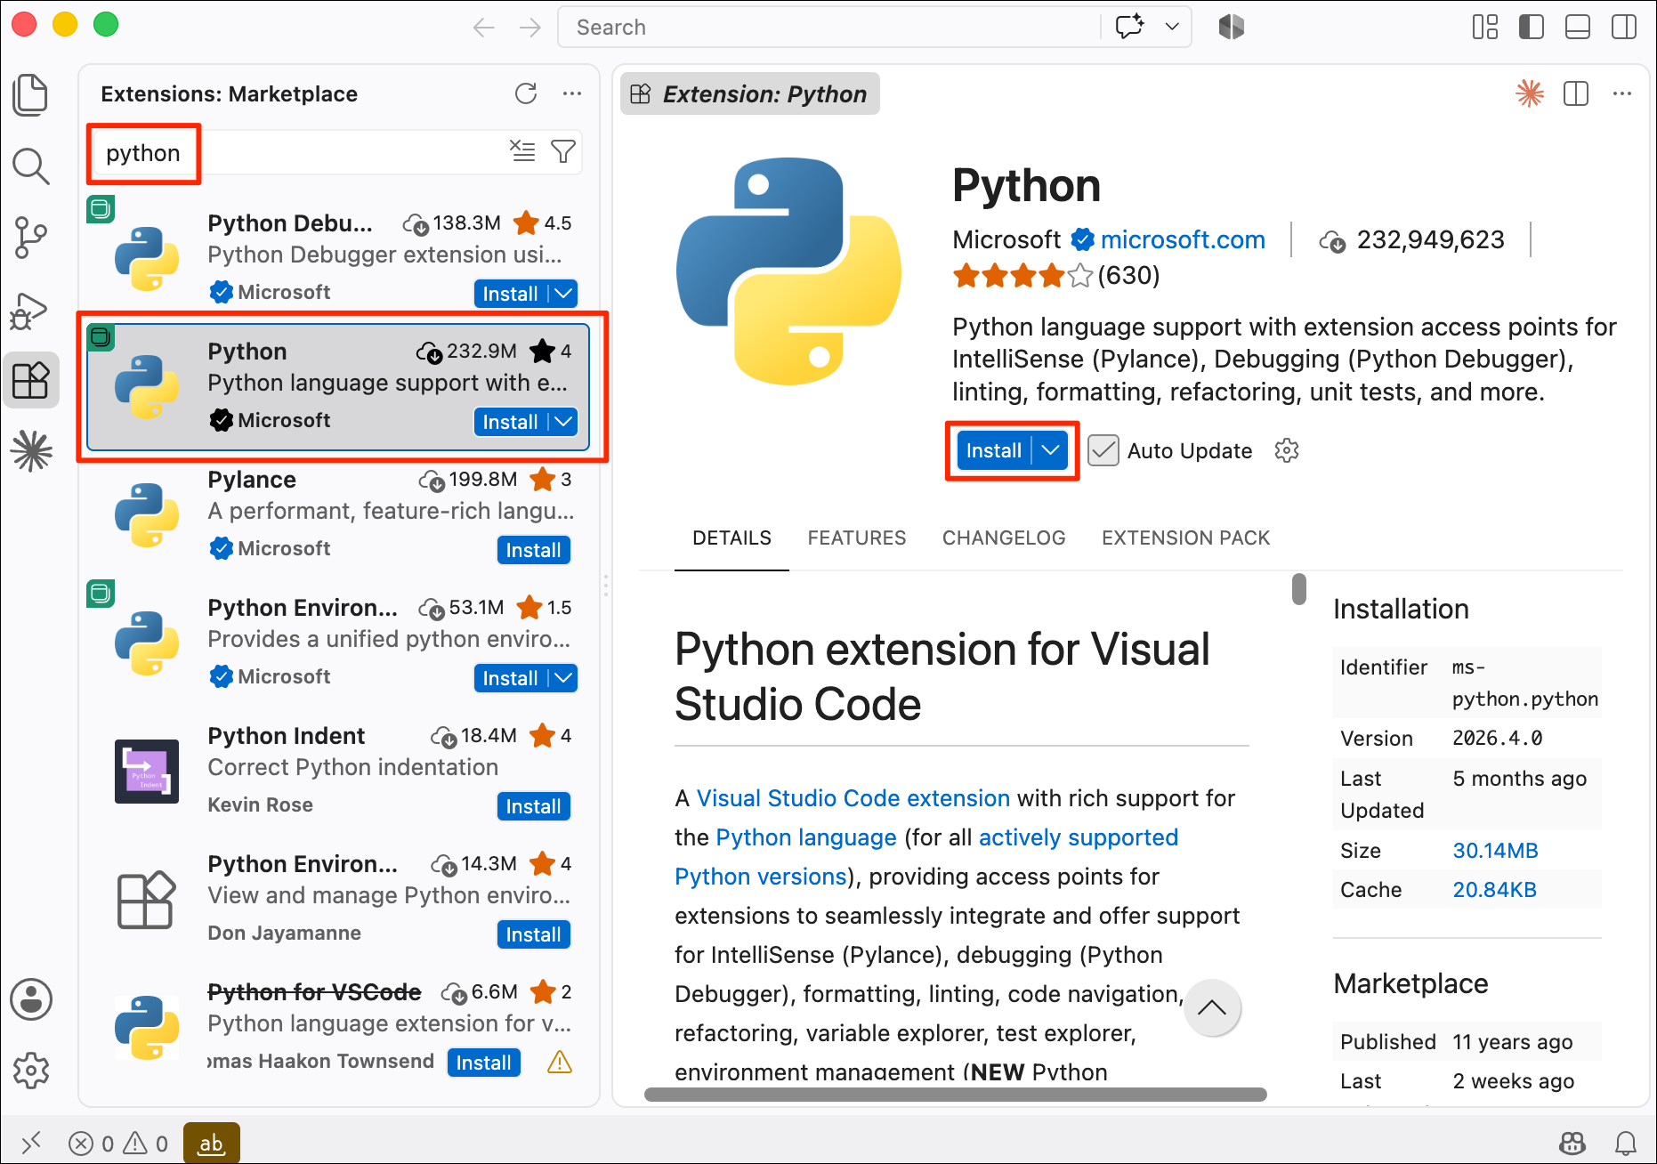Split the editor to the right
The width and height of the screenshot is (1657, 1164).
1576,93
